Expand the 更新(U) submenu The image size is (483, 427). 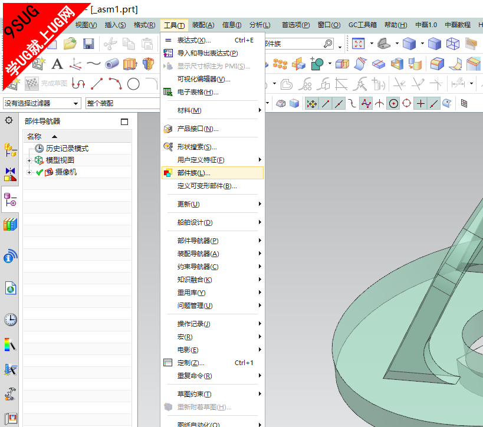(x=212, y=204)
